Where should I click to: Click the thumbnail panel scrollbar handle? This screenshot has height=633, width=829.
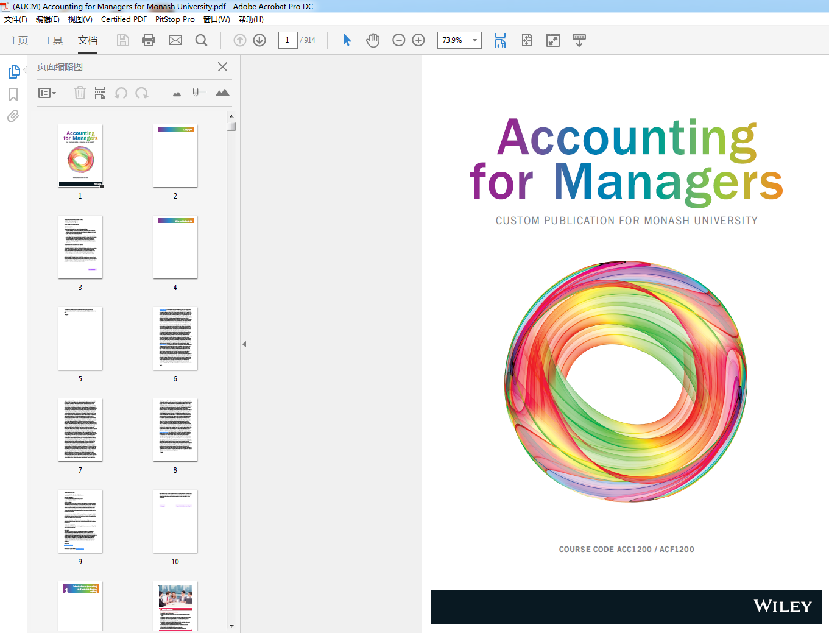coord(231,126)
